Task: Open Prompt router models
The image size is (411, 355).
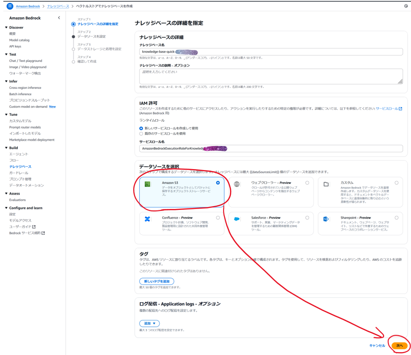Action: coord(25,127)
